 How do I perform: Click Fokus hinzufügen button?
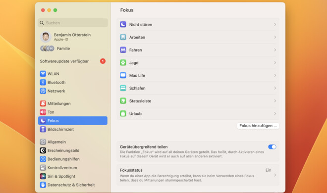click(258, 126)
